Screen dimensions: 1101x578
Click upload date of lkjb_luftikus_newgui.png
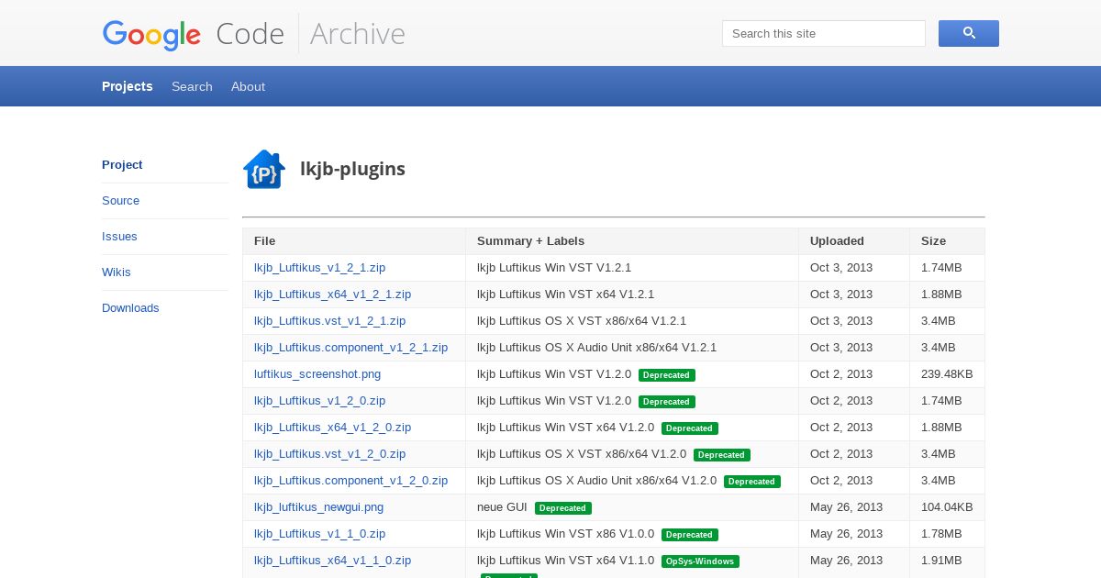point(846,507)
